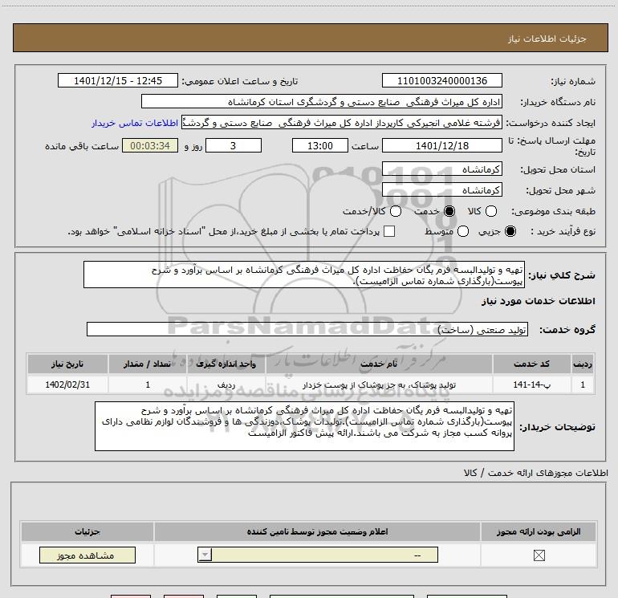The height and width of the screenshot is (598, 618).
Task: Click the نام خدمت column header
Action: pos(379,364)
